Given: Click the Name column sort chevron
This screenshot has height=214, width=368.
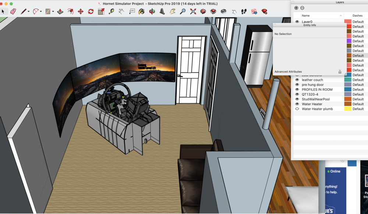Looking at the screenshot, I should [x=341, y=15].
